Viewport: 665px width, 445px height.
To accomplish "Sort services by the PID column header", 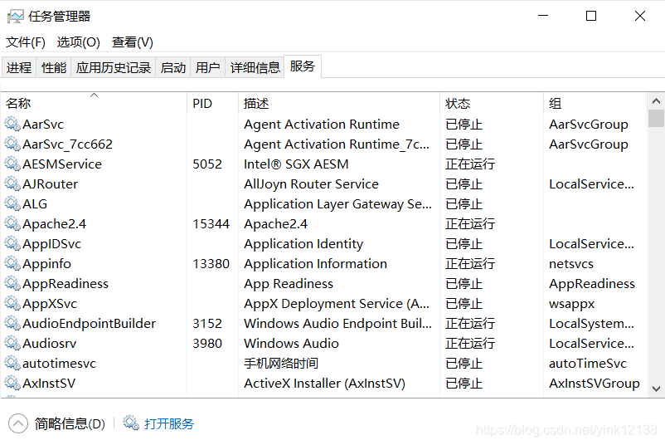I will coord(212,103).
